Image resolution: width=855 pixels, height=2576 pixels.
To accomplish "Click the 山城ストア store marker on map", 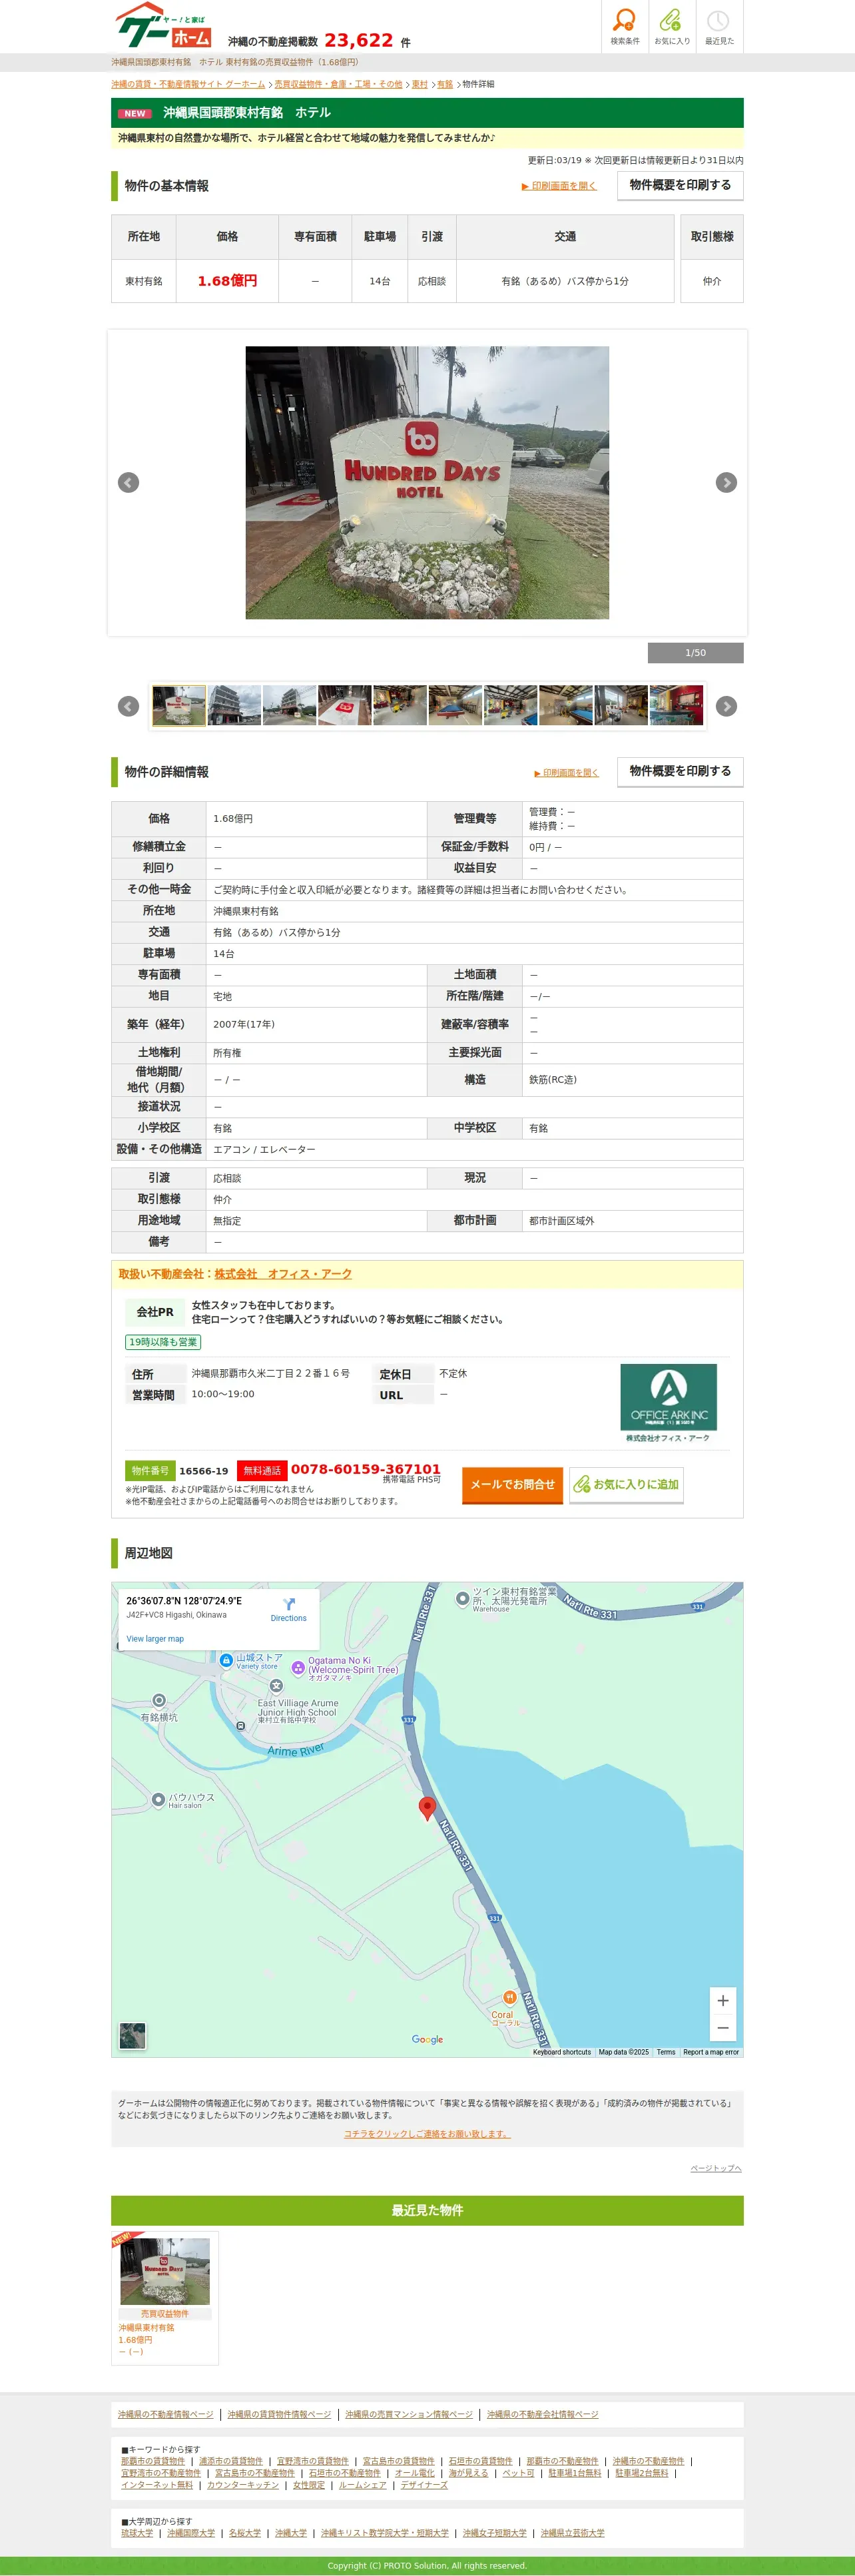I will pyautogui.click(x=226, y=1660).
